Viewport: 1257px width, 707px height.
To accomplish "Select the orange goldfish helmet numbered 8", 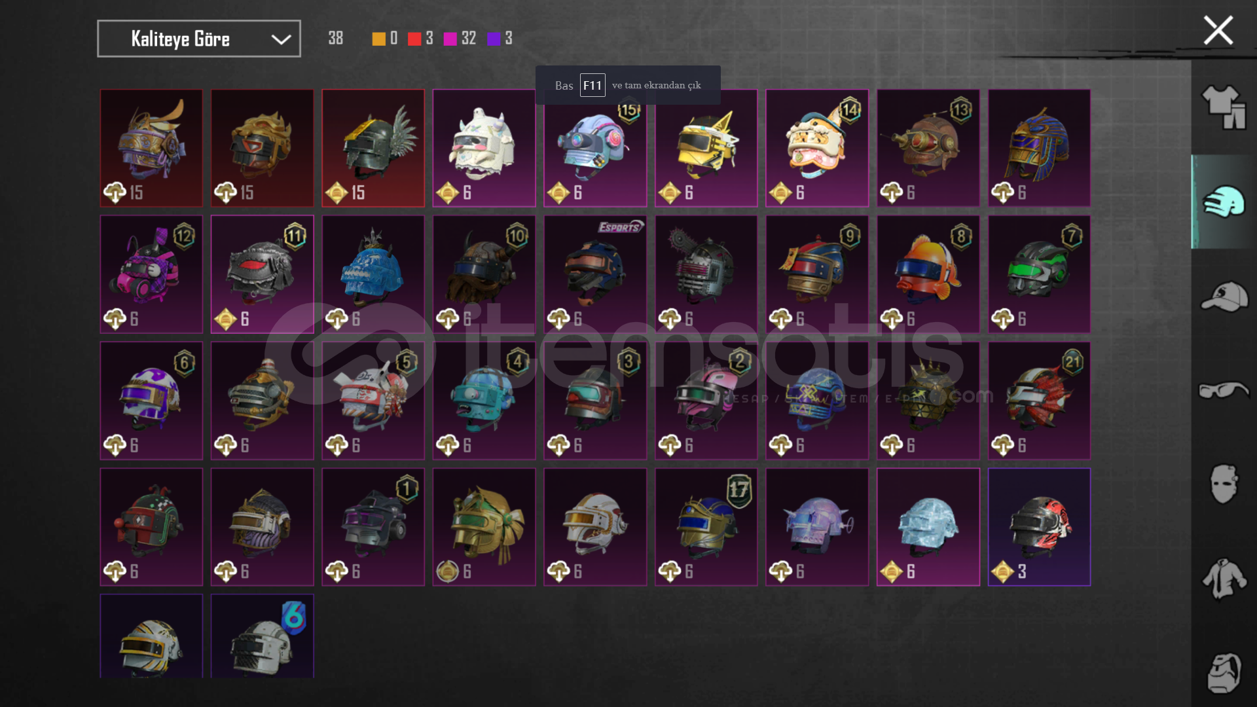I will pos(928,274).
